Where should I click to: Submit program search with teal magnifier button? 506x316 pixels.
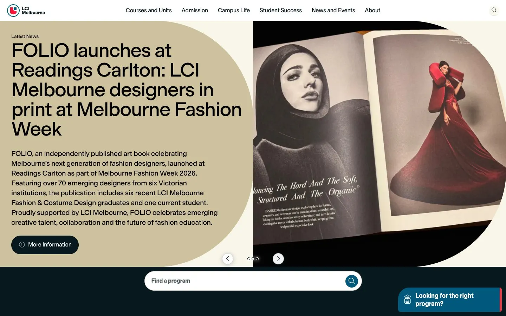[x=351, y=281]
